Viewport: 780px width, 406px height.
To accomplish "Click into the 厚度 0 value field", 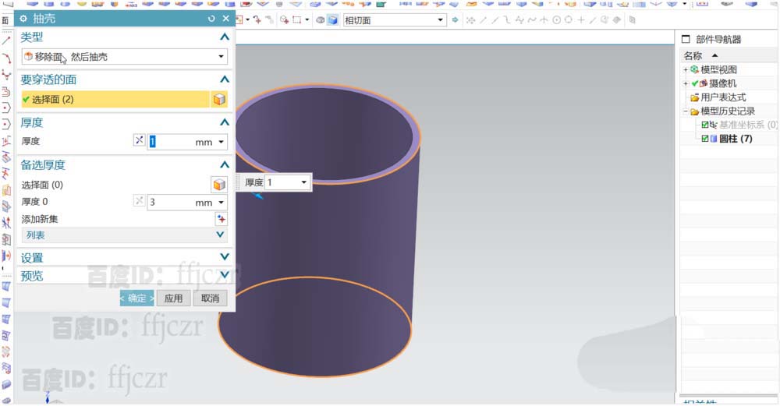I will 171,203.
